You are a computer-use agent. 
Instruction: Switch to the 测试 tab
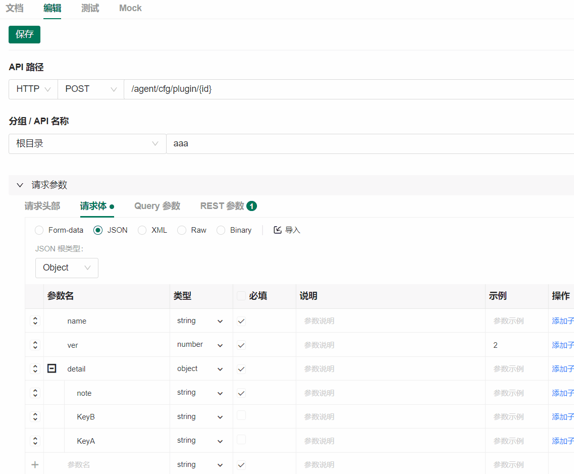coord(90,8)
